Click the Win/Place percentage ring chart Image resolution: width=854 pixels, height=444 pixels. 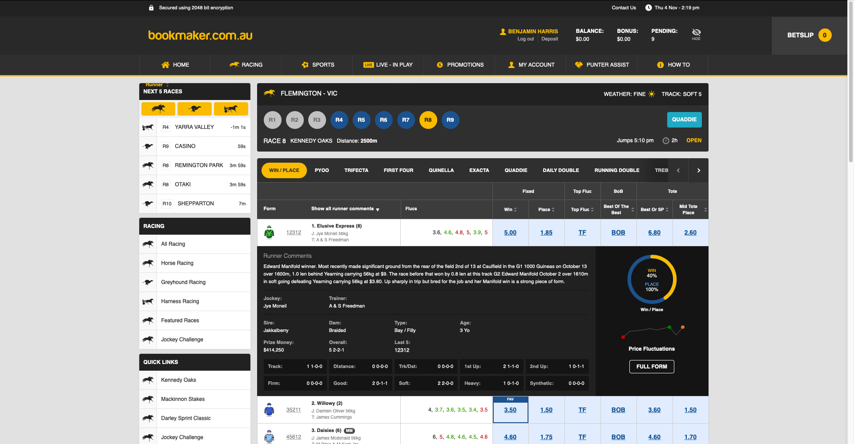[x=652, y=279]
